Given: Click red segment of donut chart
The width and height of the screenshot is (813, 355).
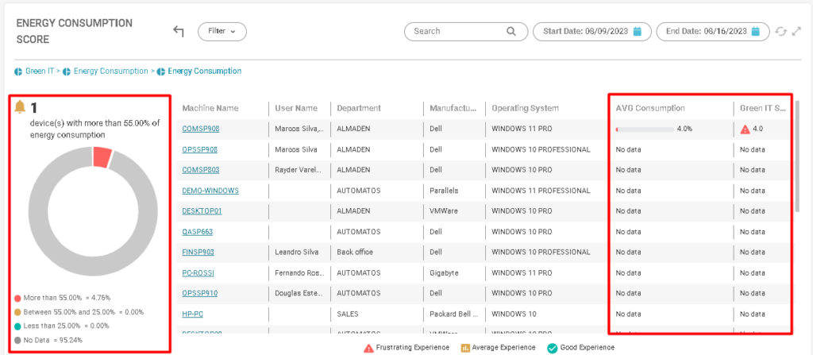Looking at the screenshot, I should point(101,156).
